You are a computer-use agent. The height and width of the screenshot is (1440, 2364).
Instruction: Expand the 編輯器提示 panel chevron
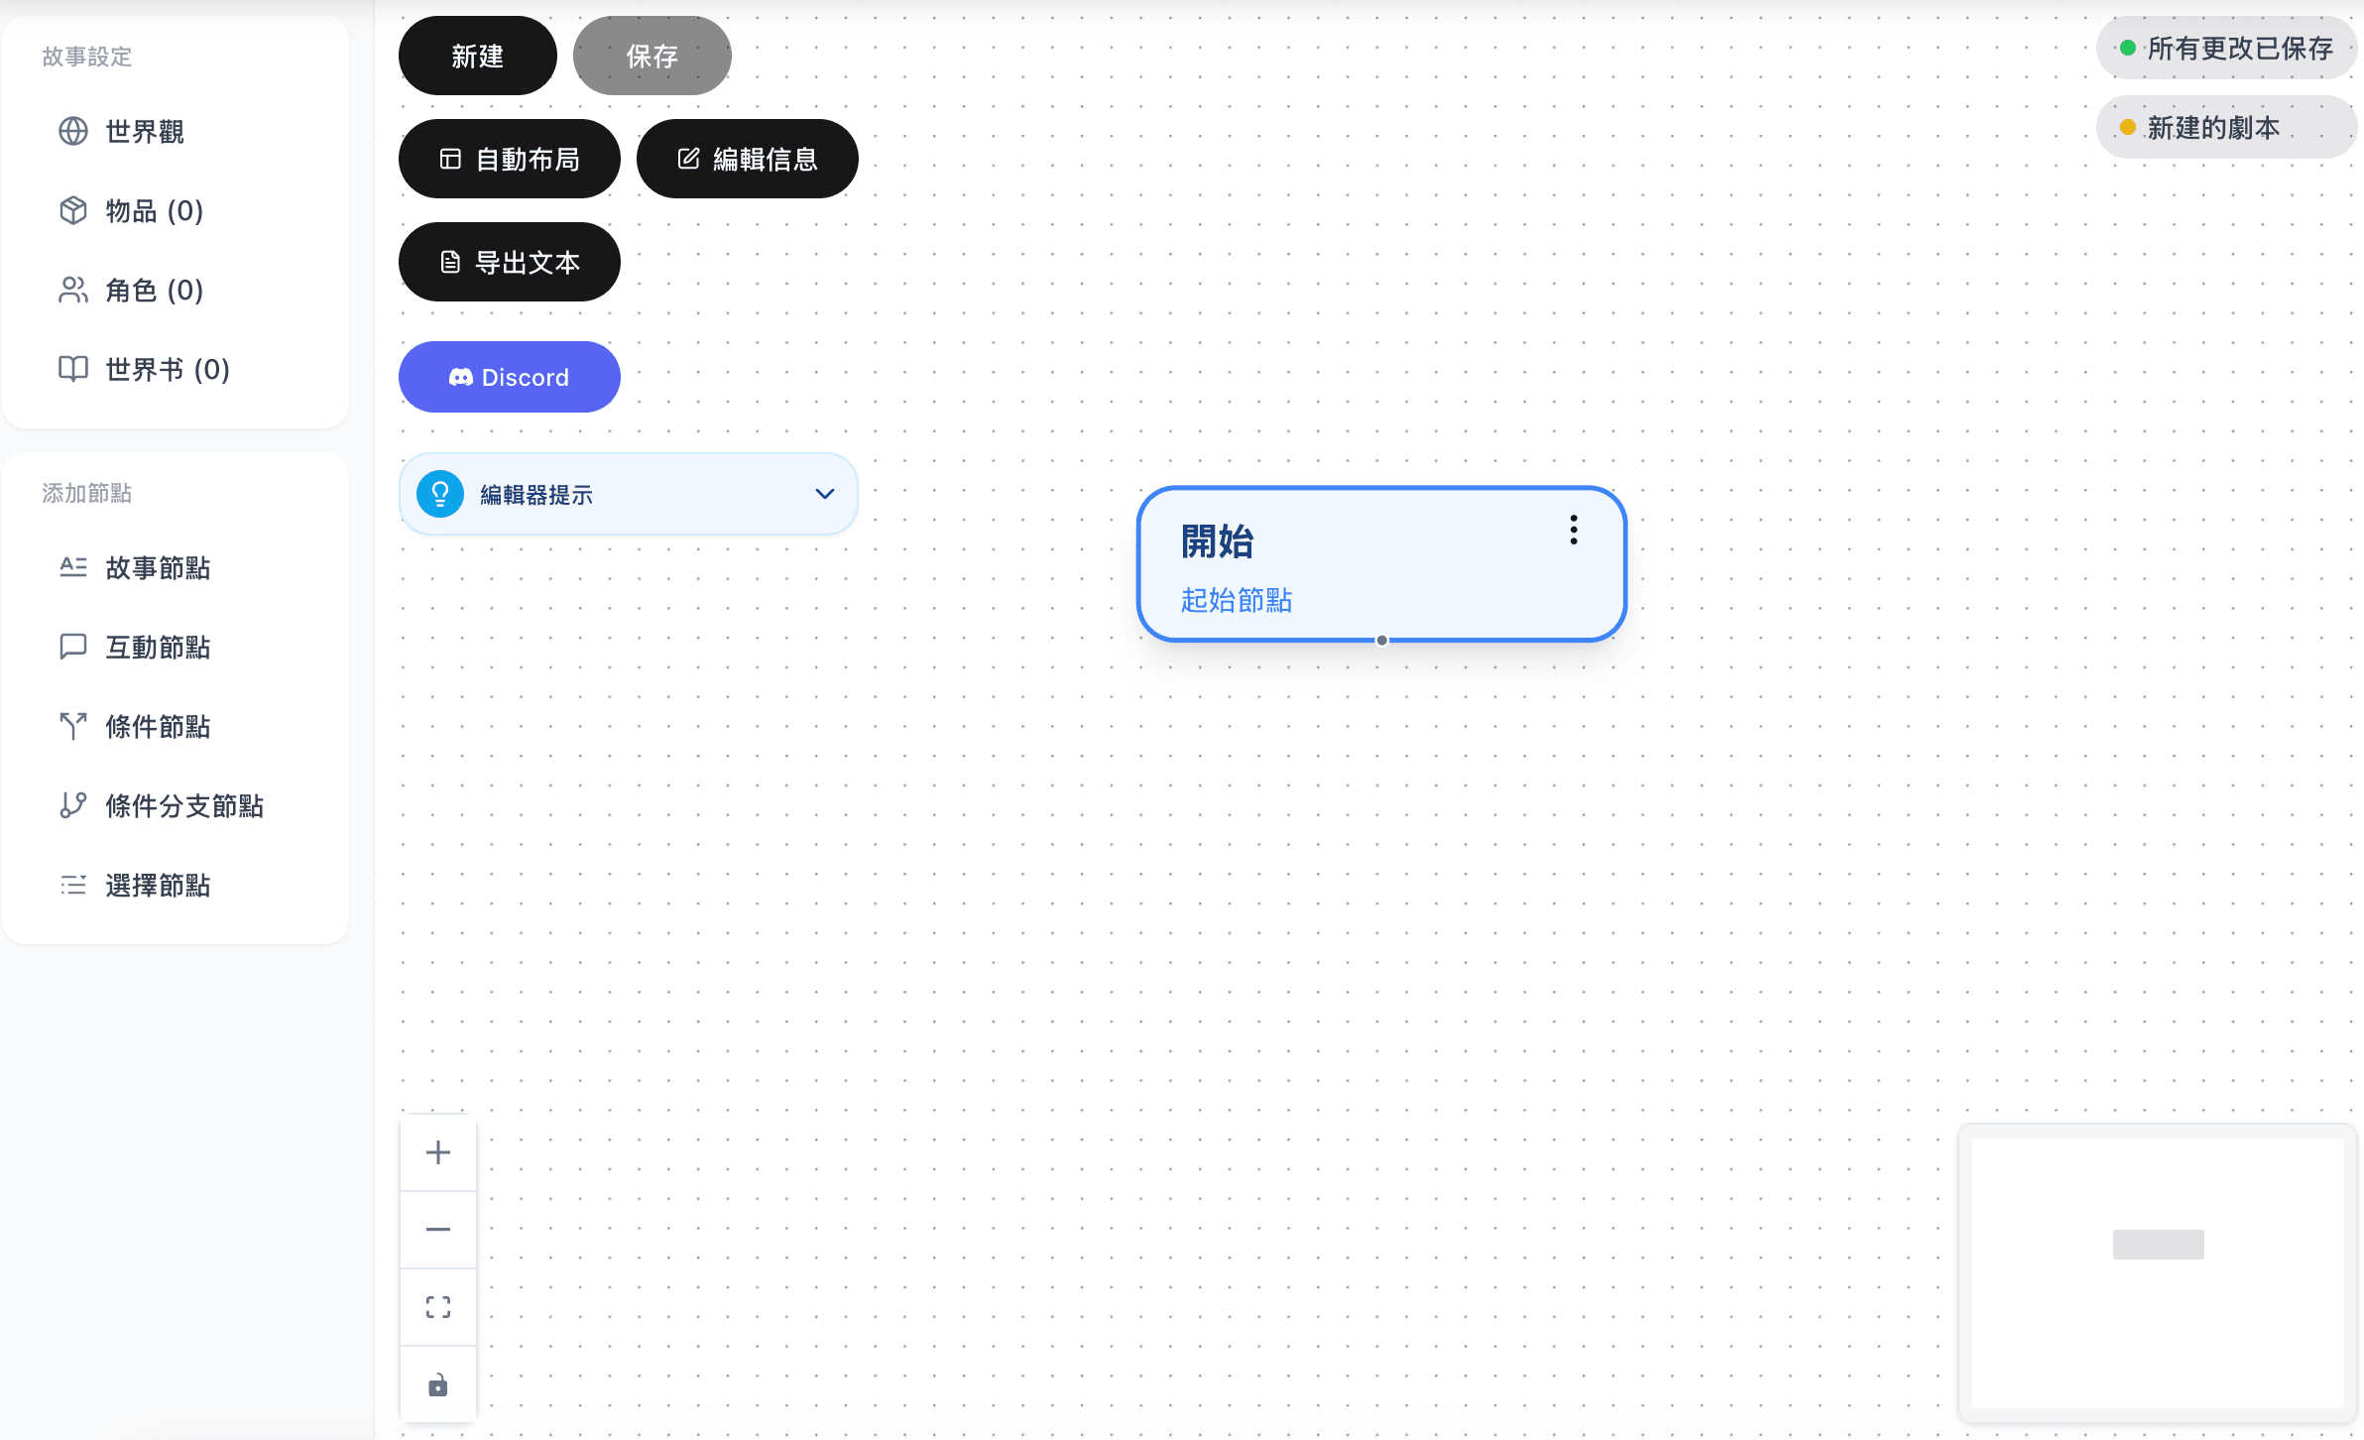pyautogui.click(x=824, y=493)
